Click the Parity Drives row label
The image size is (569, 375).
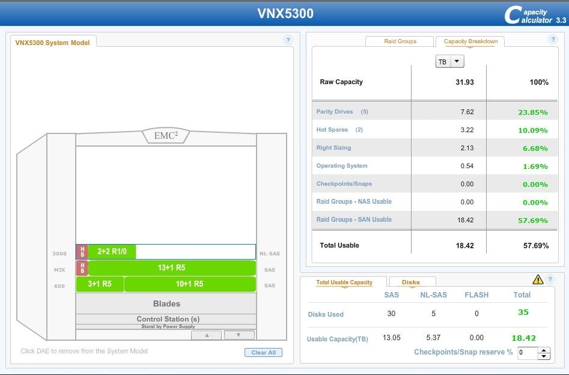tap(342, 111)
